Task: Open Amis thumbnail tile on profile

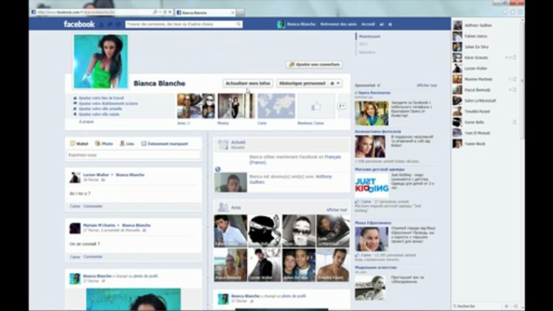Action: click(196, 106)
